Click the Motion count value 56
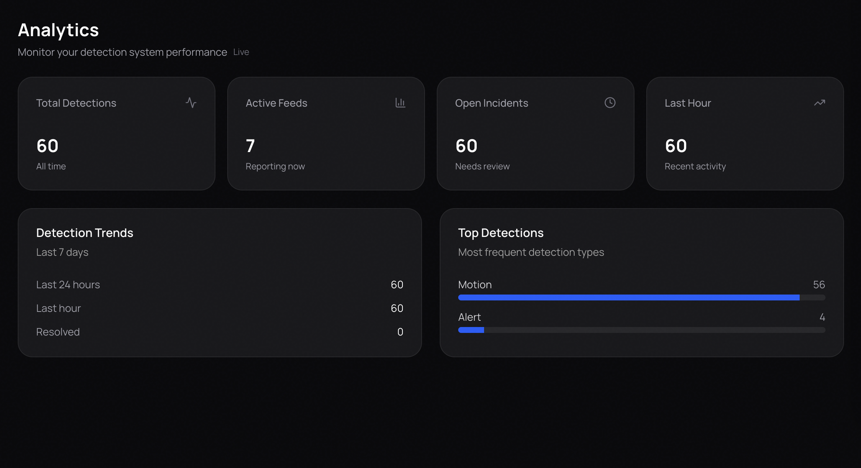 tap(819, 285)
